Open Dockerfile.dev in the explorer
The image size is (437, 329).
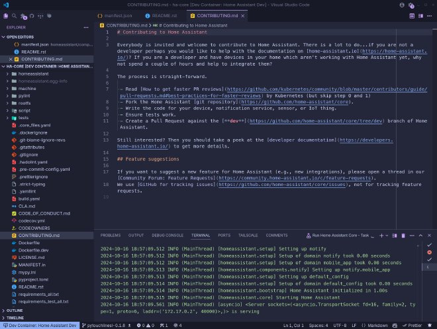pyautogui.click(x=34, y=250)
